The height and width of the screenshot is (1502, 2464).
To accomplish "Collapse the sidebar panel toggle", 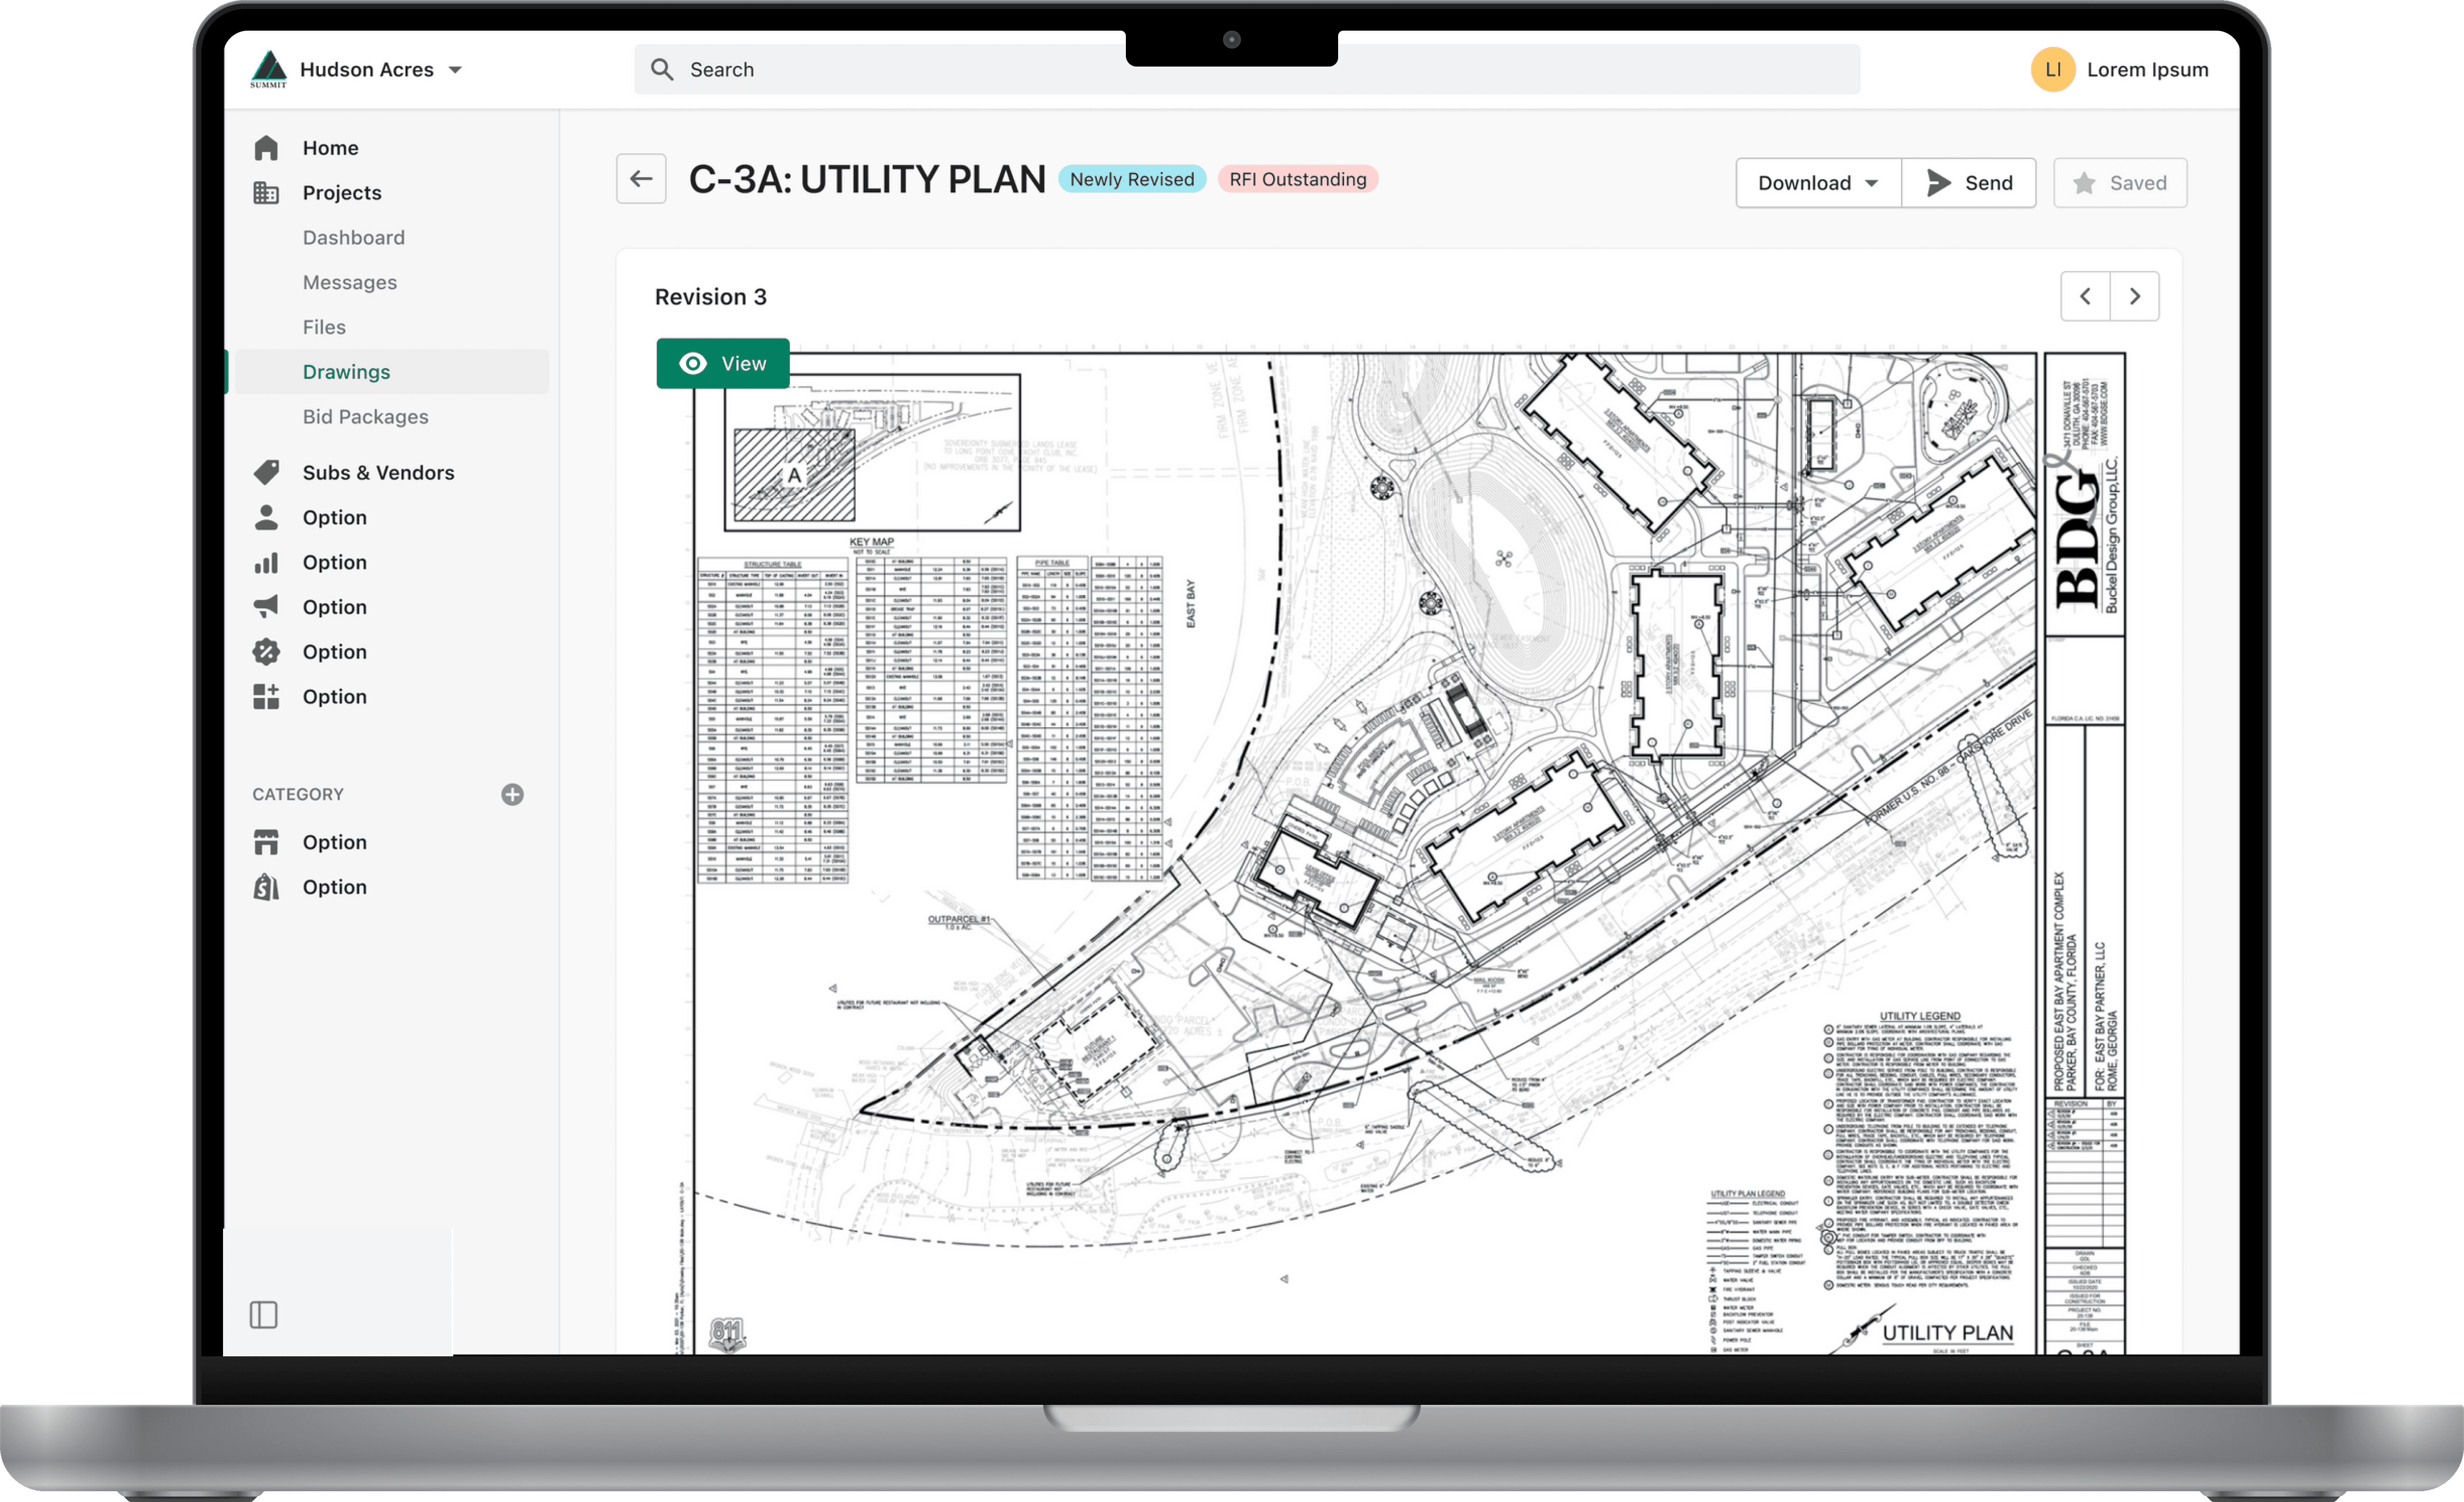I will coord(264,1315).
